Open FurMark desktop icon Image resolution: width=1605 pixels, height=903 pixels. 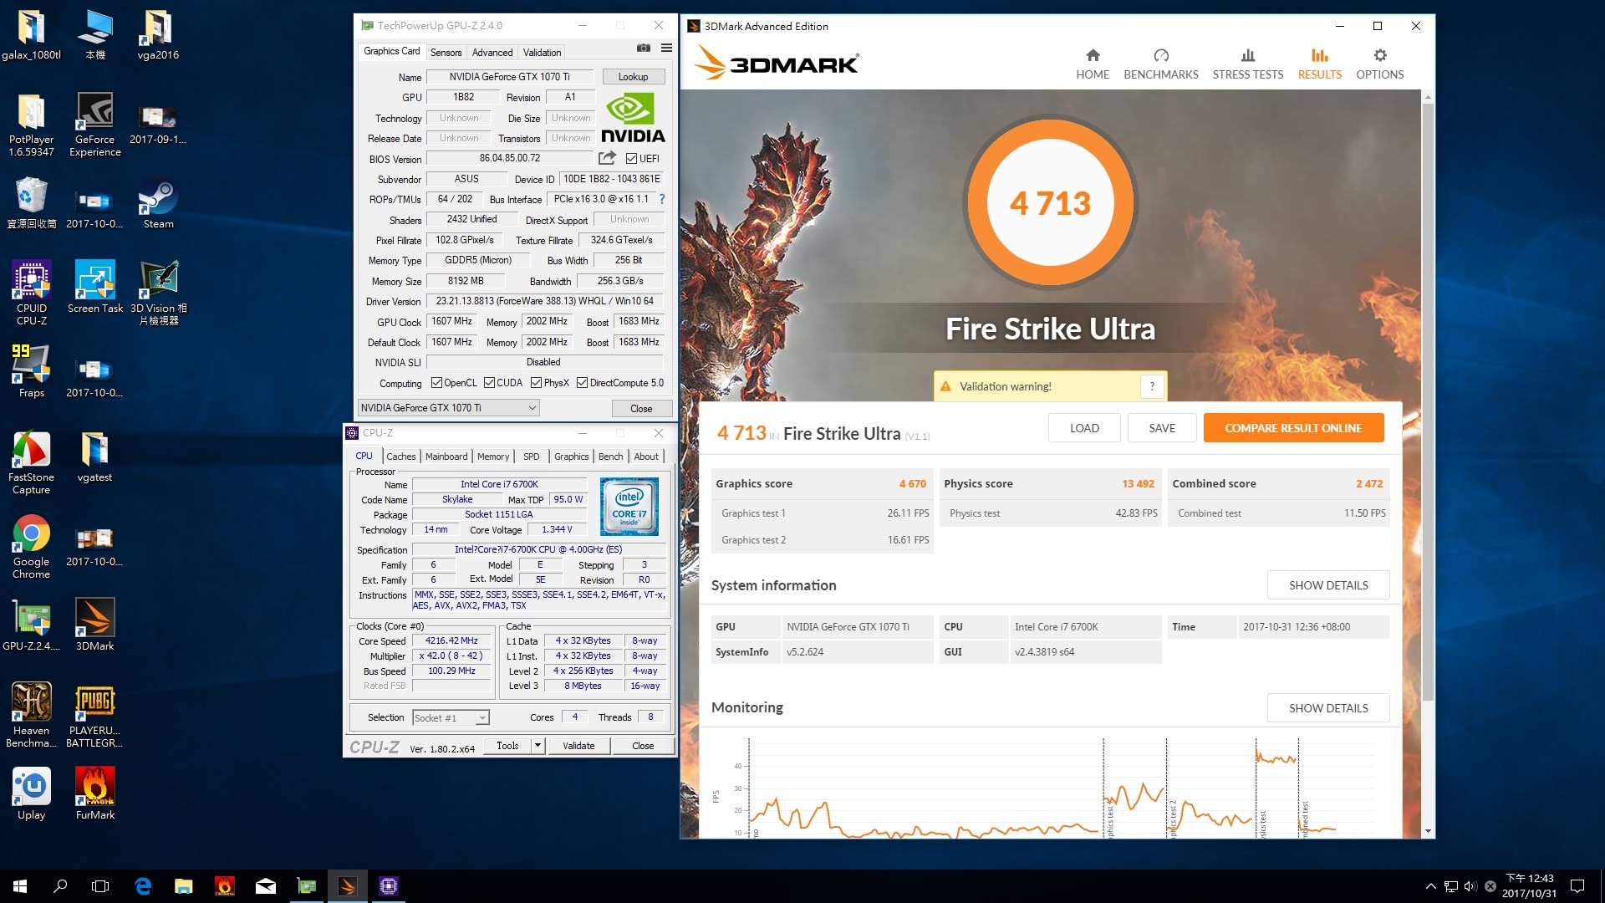pos(94,793)
